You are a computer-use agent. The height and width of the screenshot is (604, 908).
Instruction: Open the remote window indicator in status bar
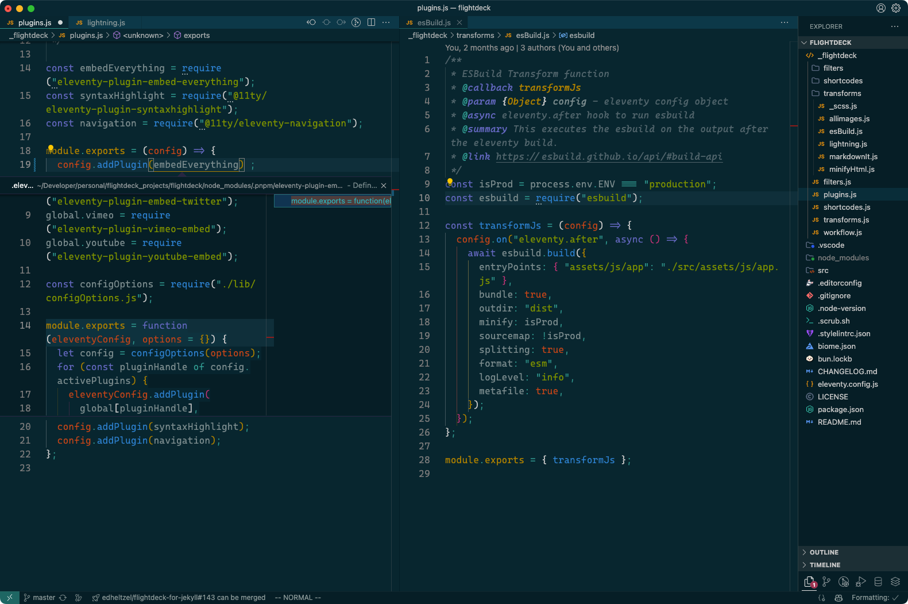click(x=9, y=598)
